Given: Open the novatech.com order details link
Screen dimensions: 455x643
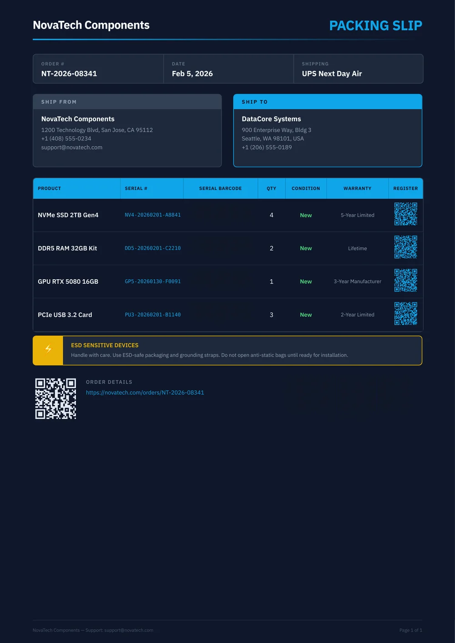Looking at the screenshot, I should tap(145, 392).
